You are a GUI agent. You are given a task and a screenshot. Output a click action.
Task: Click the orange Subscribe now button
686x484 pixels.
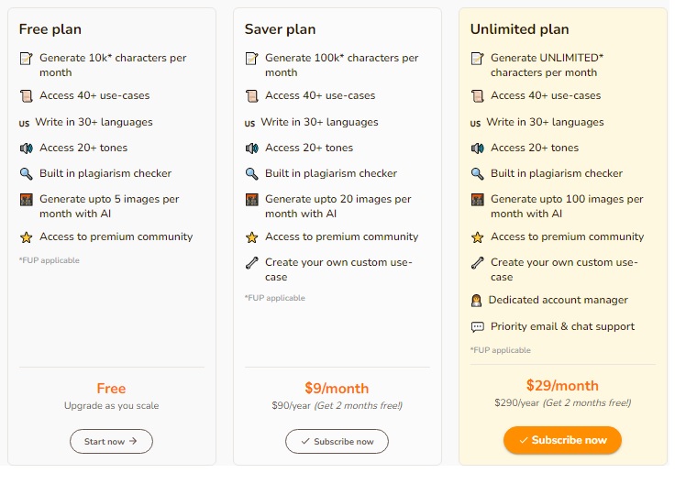(x=562, y=440)
